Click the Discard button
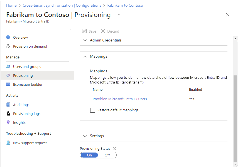Screen dimensions: 238x167 (x=110, y=31)
